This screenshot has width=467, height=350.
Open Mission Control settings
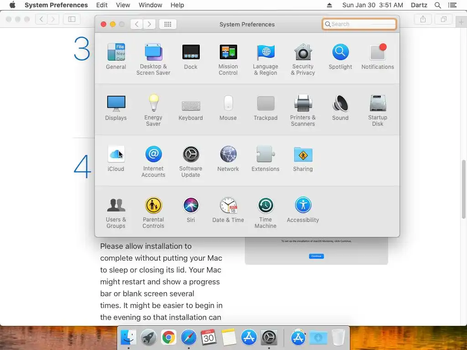click(228, 59)
